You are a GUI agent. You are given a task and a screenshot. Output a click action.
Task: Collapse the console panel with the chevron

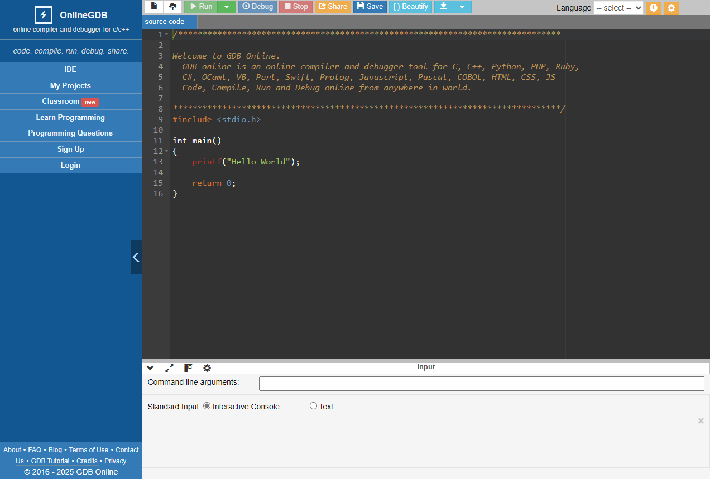pos(150,367)
